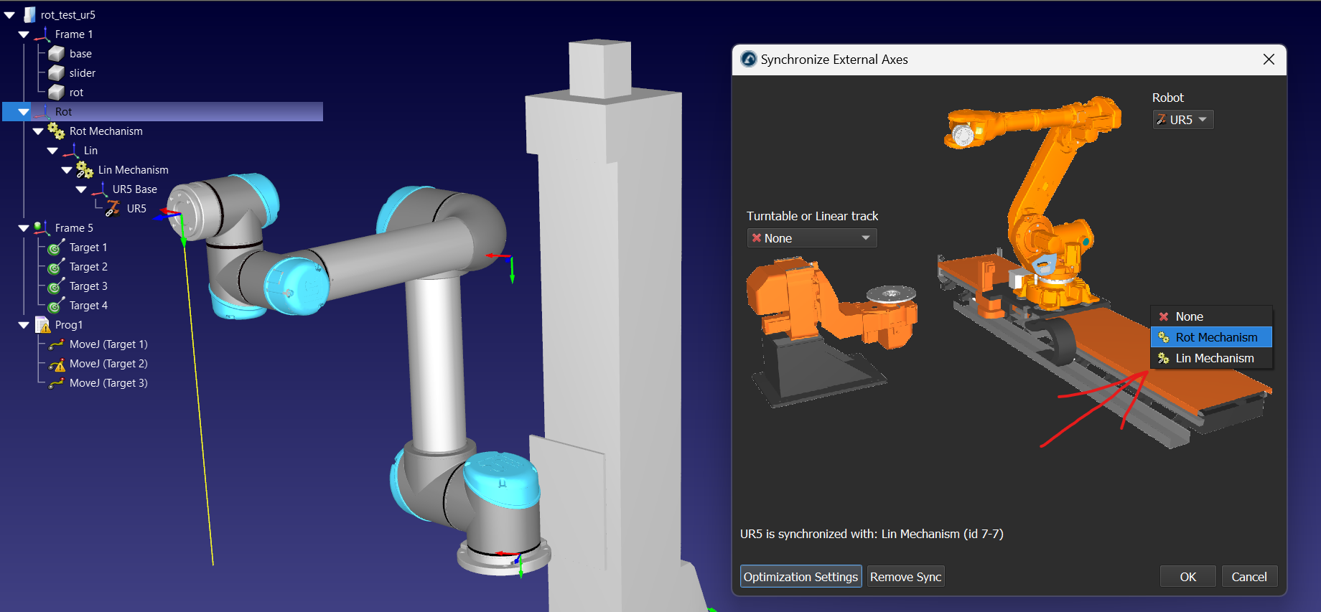The image size is (1321, 612).
Task: Click the MoveJ (Target 2) warning icon
Action: coord(56,364)
